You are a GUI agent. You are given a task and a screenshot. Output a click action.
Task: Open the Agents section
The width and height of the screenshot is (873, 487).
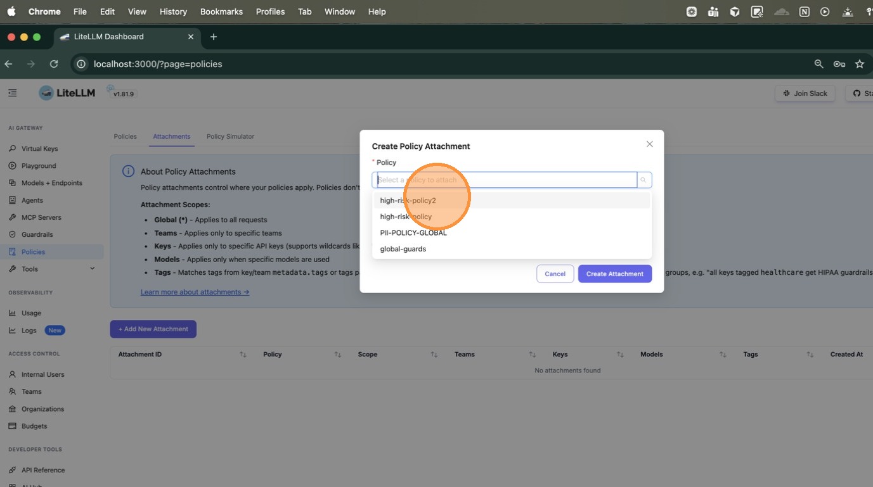tap(32, 200)
